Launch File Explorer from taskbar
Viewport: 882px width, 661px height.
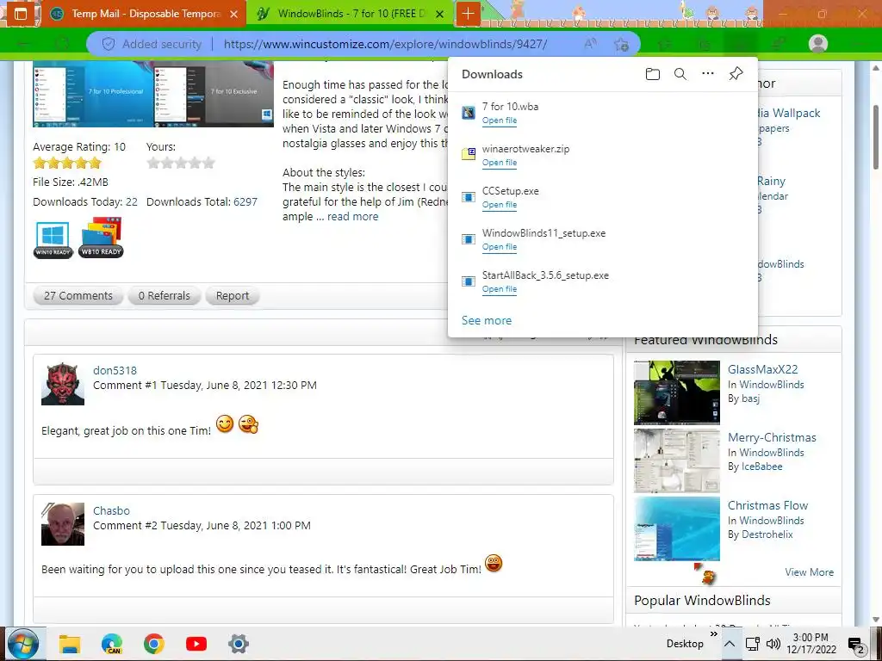(70, 644)
